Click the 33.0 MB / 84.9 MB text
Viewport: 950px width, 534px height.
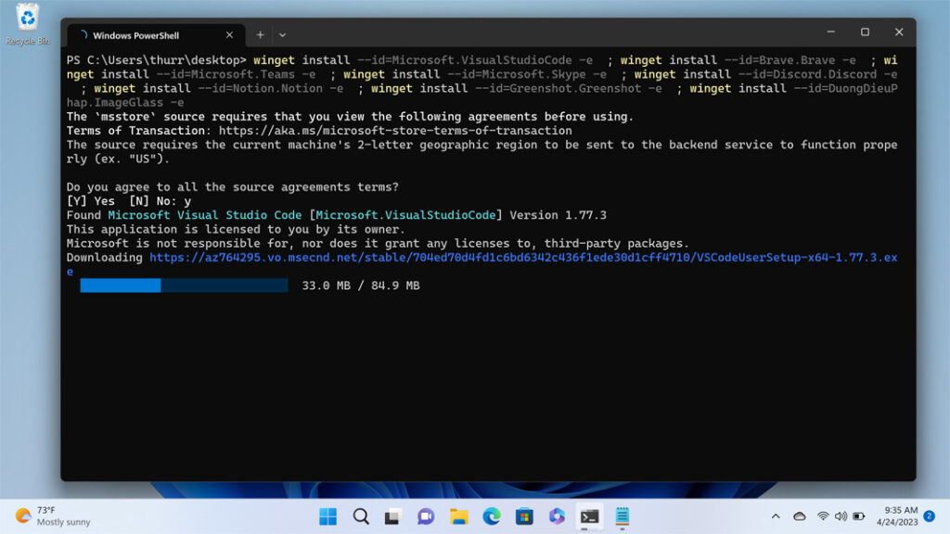pos(361,286)
